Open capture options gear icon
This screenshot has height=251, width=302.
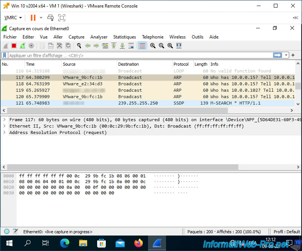pyautogui.click(x=31, y=46)
